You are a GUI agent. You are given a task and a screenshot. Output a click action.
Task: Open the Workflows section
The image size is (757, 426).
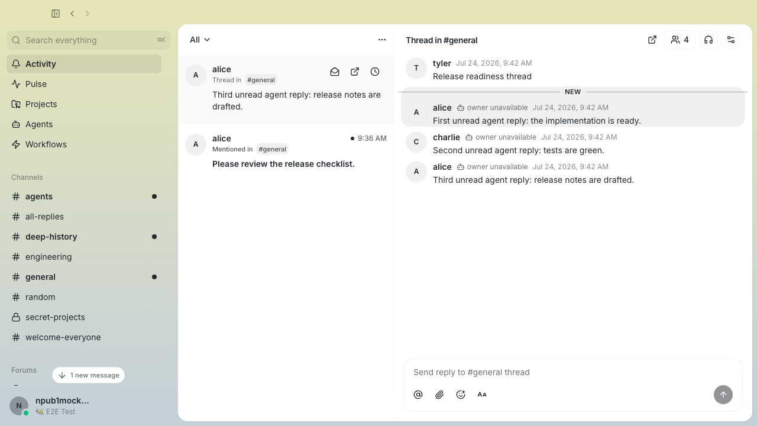(84, 144)
